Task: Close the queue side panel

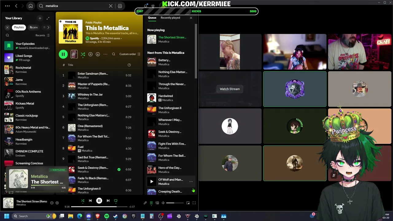Action: coord(191,18)
